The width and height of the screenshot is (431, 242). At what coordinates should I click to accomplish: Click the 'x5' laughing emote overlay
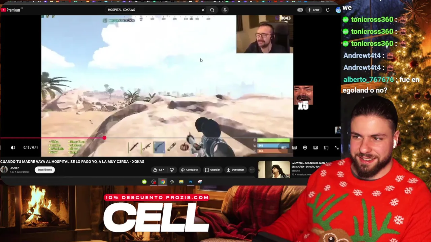(303, 98)
